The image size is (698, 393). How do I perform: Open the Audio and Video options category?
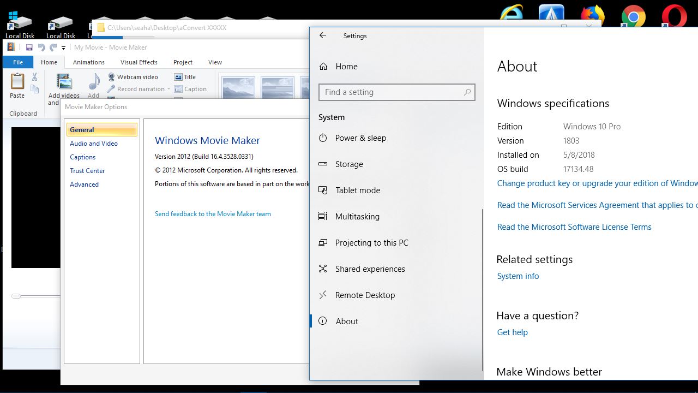tap(94, 144)
